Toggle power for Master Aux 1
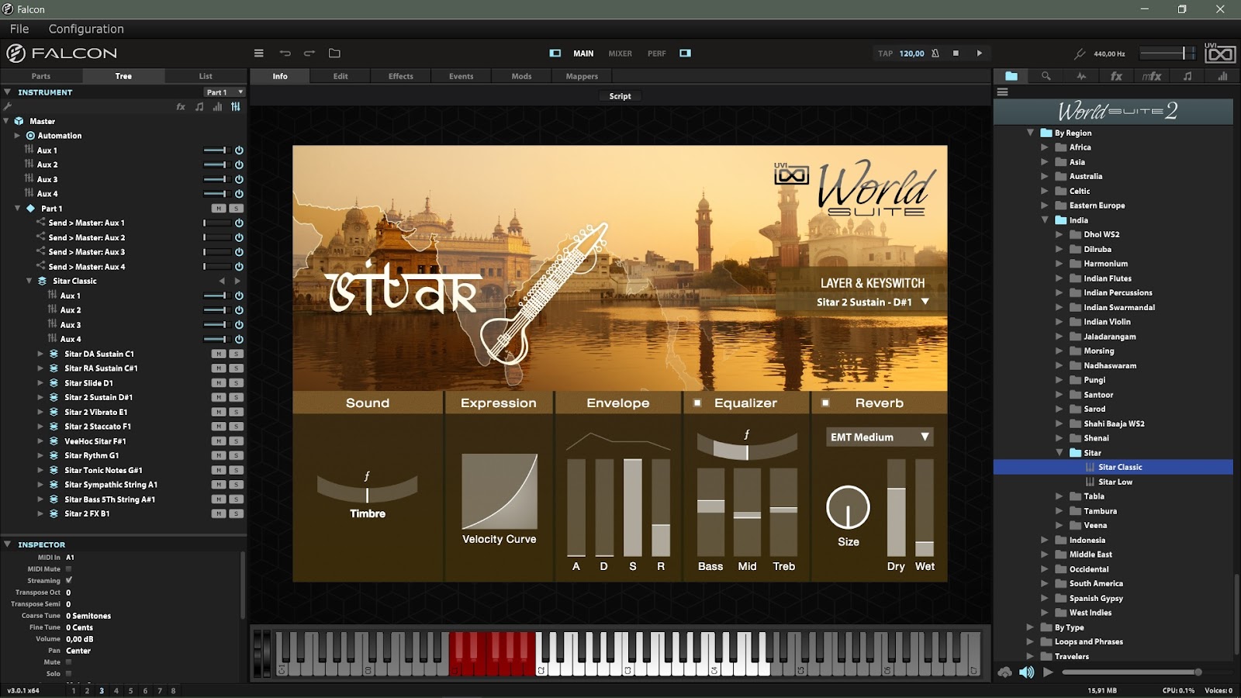The height and width of the screenshot is (698, 1241). pyautogui.click(x=239, y=150)
